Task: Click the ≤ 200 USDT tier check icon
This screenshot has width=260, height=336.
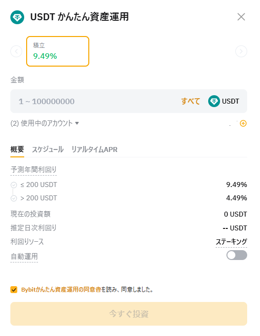Action: pos(14,185)
